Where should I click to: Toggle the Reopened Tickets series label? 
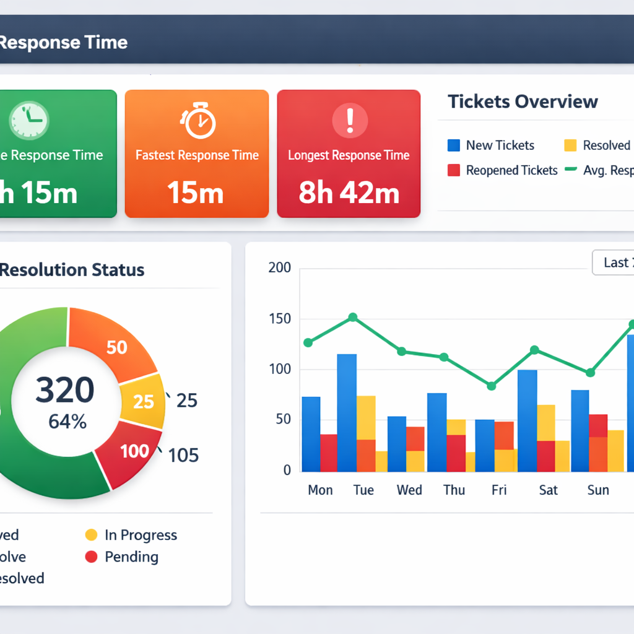click(511, 170)
